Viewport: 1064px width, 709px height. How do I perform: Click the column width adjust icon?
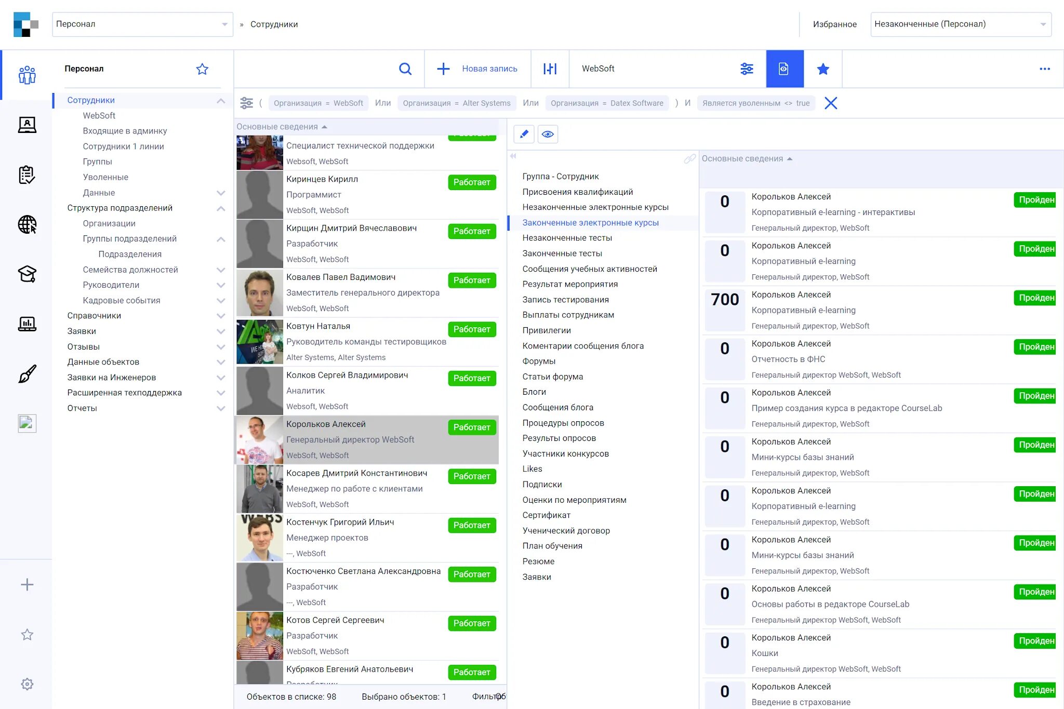pyautogui.click(x=550, y=69)
